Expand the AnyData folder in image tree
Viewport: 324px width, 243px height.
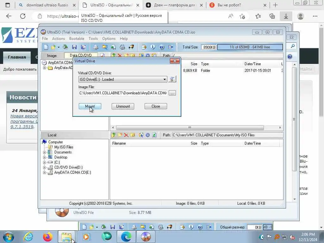[44, 68]
